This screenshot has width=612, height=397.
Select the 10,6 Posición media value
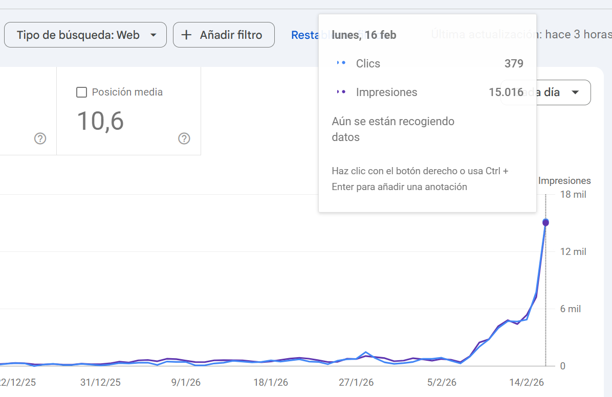click(x=100, y=121)
